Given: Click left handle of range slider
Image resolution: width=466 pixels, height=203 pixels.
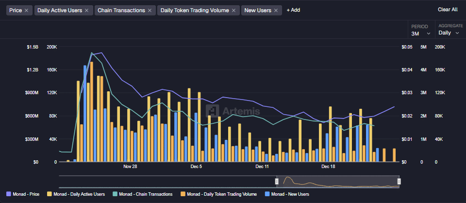Looking at the screenshot, I should (x=277, y=181).
